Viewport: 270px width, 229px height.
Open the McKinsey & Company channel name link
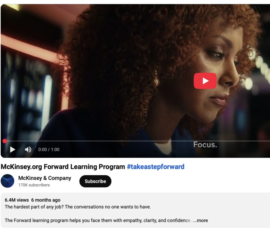[45, 178]
